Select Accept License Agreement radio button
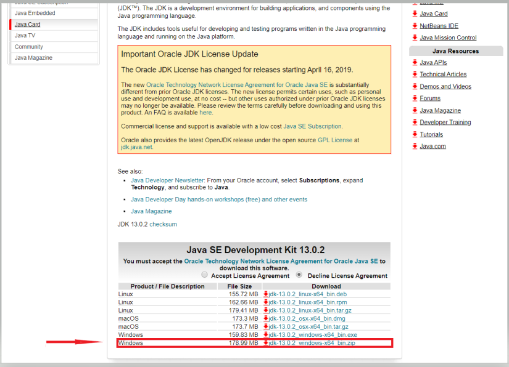Image resolution: width=509 pixels, height=367 pixels. [204, 275]
